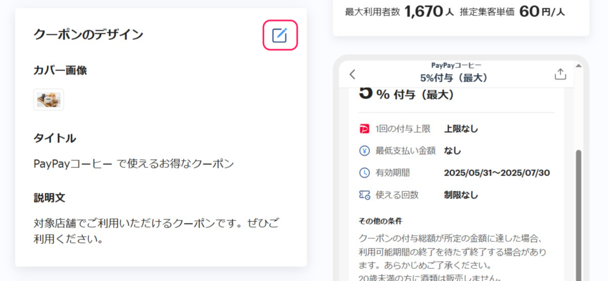
Task: Click the preview scrollbar up arrow
Action: (579, 65)
